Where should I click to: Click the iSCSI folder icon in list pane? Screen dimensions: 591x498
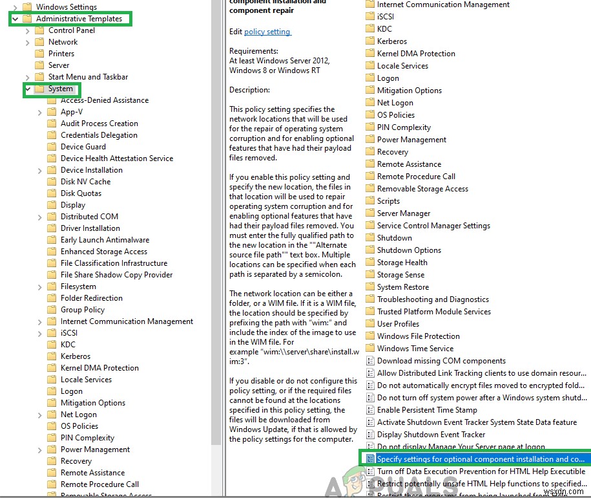pyautogui.click(x=370, y=16)
